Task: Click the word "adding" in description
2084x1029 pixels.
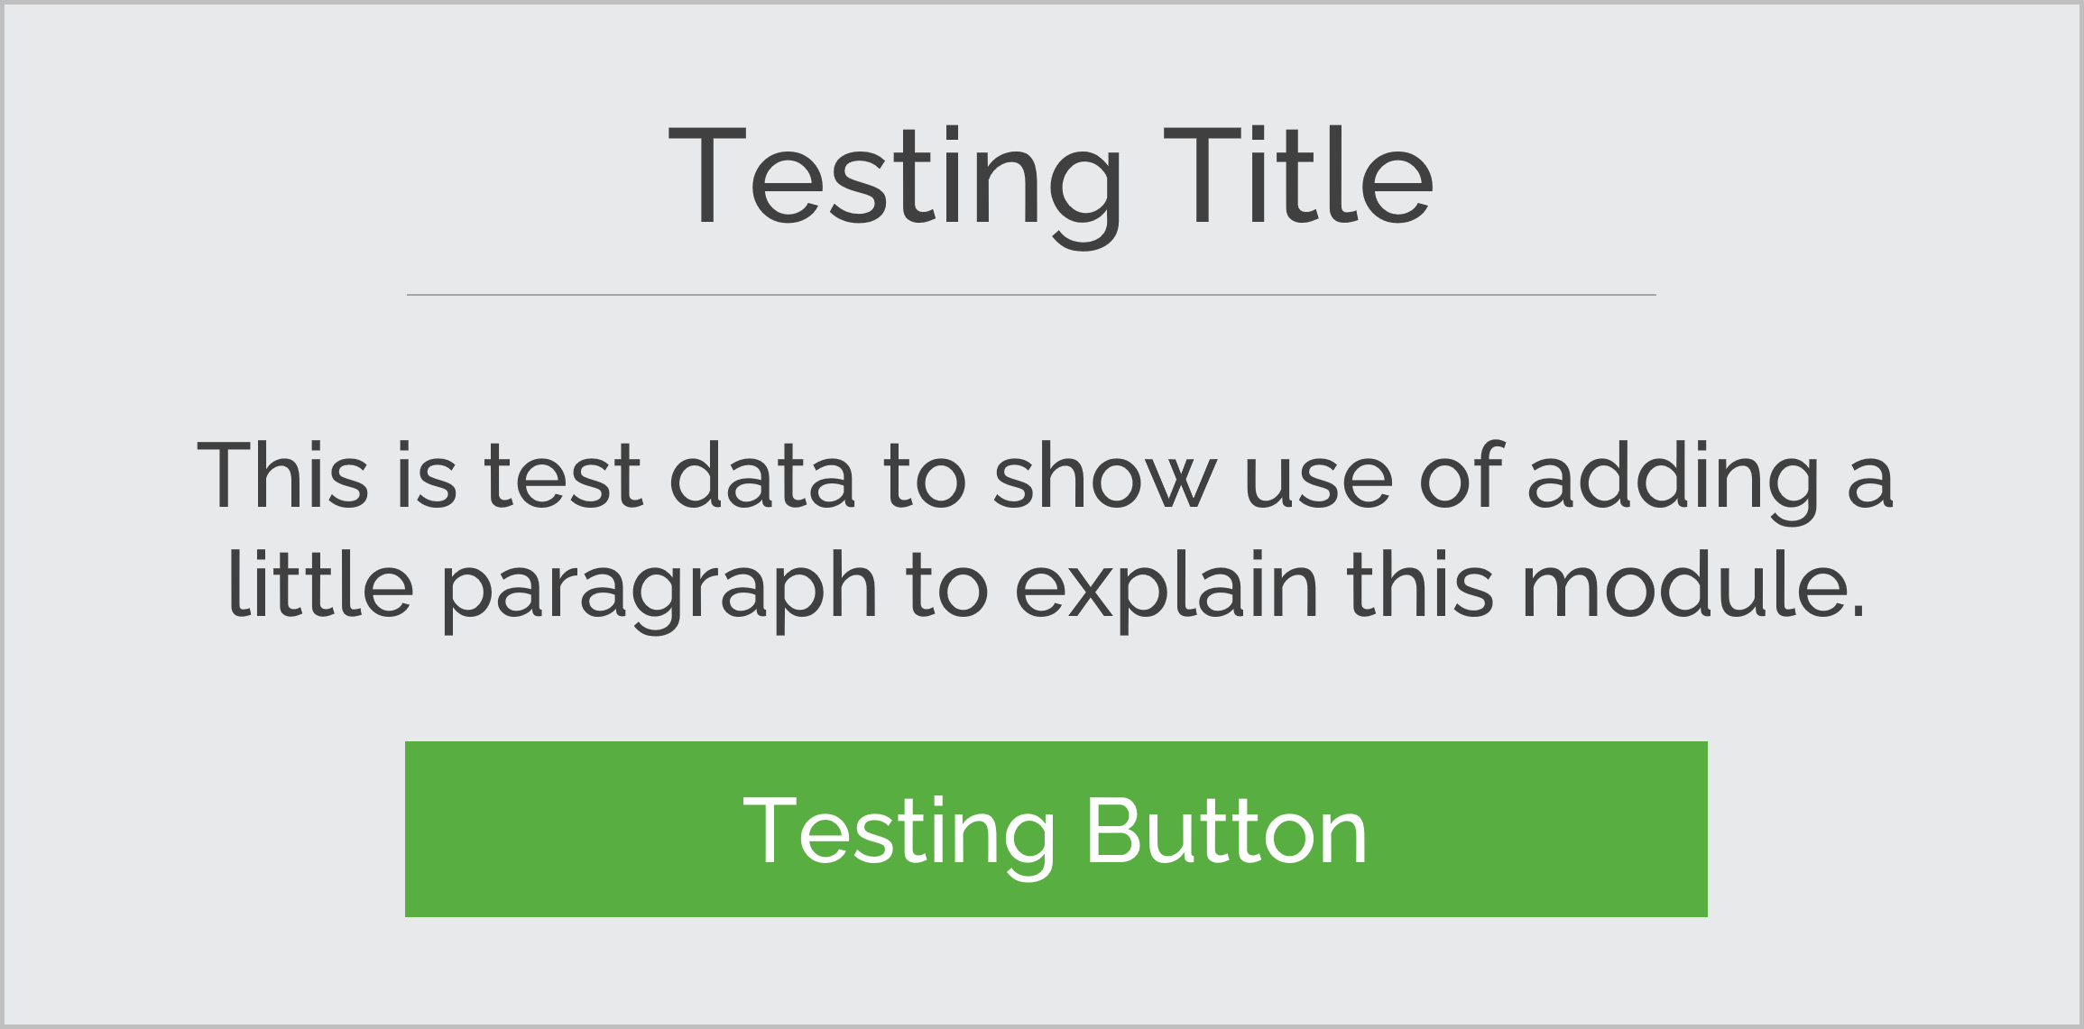Action: pos(1674,482)
